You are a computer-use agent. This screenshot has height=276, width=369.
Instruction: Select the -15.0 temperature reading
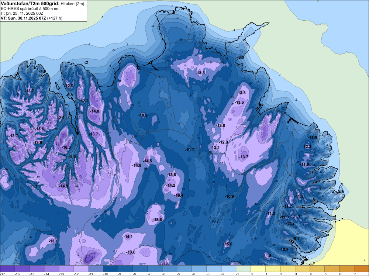tap(228, 244)
